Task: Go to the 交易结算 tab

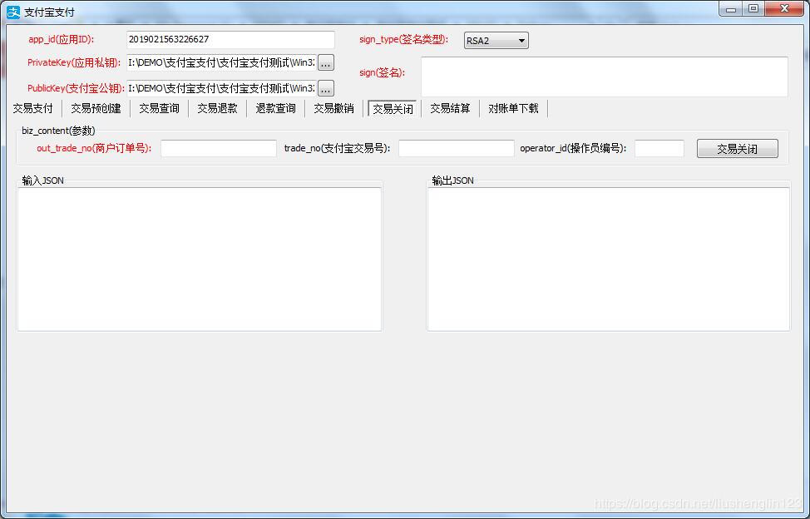Action: pyautogui.click(x=450, y=108)
